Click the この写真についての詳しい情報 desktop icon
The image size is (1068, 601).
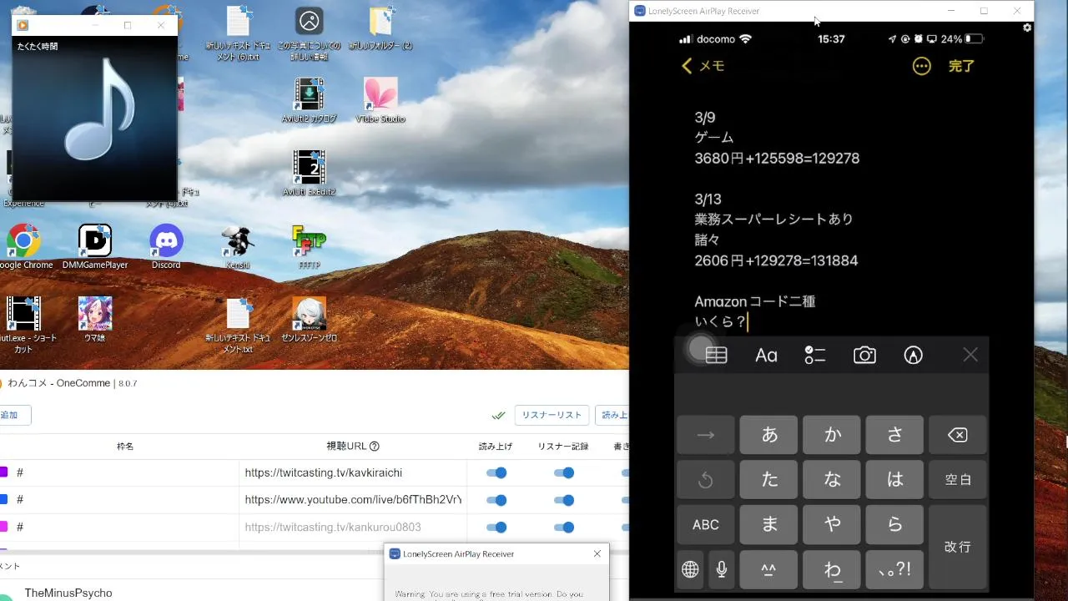tap(309, 33)
